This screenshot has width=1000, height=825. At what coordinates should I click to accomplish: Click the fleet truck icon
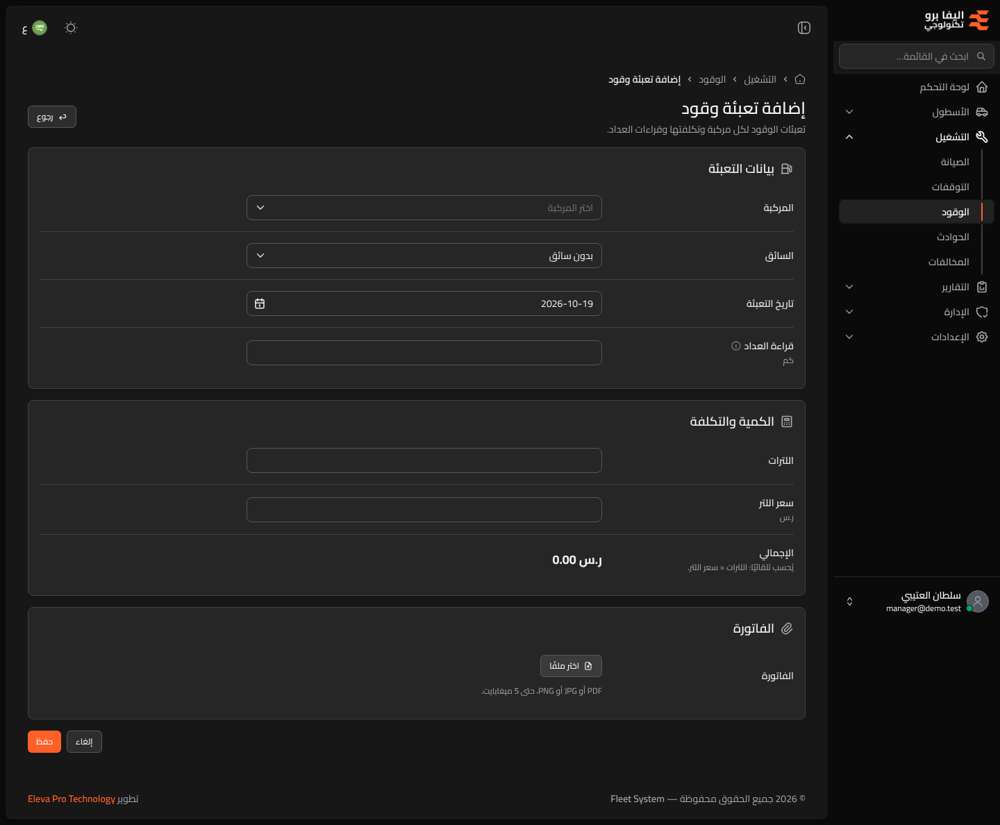[x=982, y=112]
